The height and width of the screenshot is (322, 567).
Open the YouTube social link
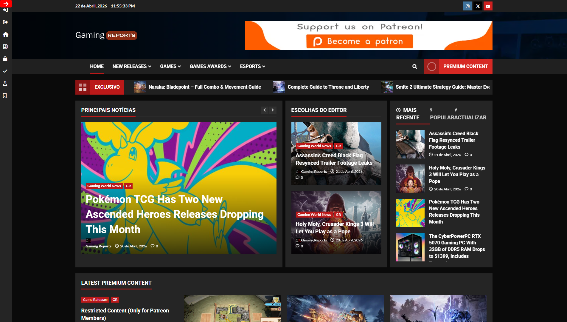point(488,6)
